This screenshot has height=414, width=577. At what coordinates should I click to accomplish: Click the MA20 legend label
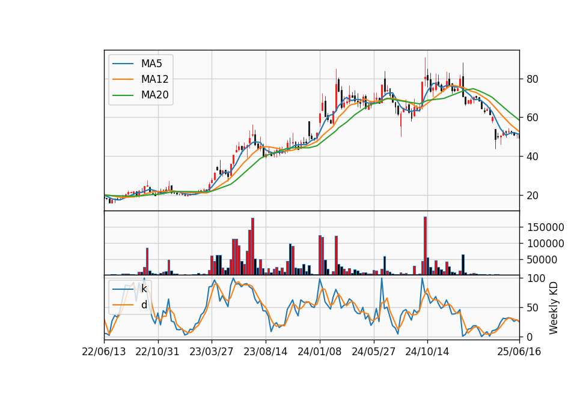pos(154,95)
